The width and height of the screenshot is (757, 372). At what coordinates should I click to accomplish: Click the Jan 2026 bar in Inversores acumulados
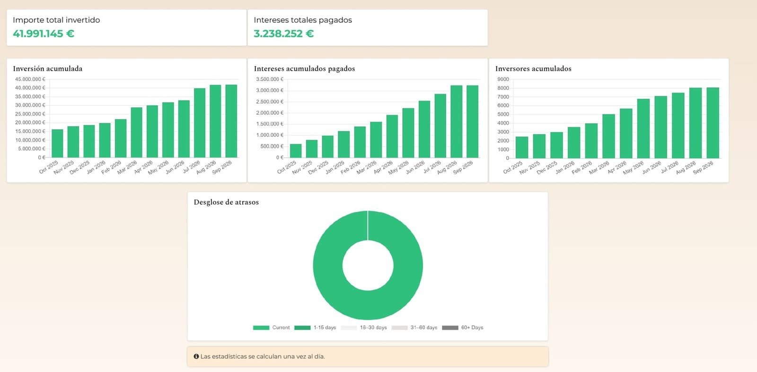coord(574,142)
